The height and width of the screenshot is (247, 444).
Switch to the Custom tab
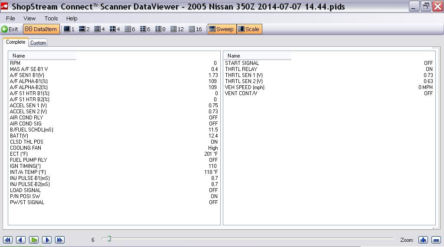click(38, 43)
